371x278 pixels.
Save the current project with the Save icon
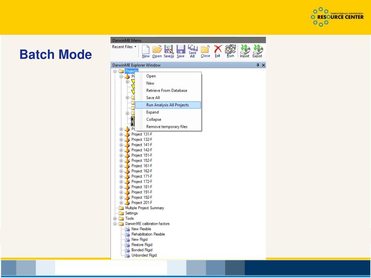tap(180, 50)
